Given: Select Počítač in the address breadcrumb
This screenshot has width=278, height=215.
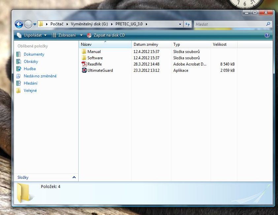Looking at the screenshot, I should [57, 24].
